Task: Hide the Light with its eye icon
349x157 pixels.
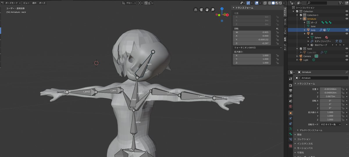Action: pyautogui.click(x=347, y=60)
